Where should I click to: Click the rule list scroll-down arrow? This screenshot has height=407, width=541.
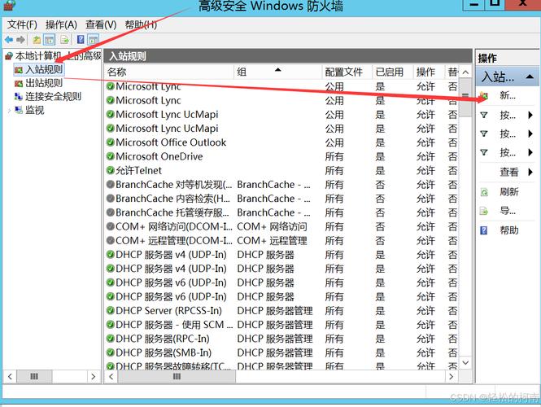pos(465,363)
